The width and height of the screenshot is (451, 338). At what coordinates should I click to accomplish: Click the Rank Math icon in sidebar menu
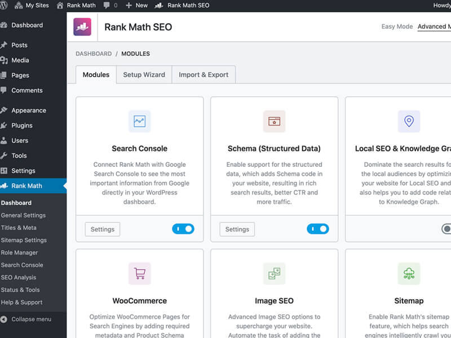[x=4, y=186]
